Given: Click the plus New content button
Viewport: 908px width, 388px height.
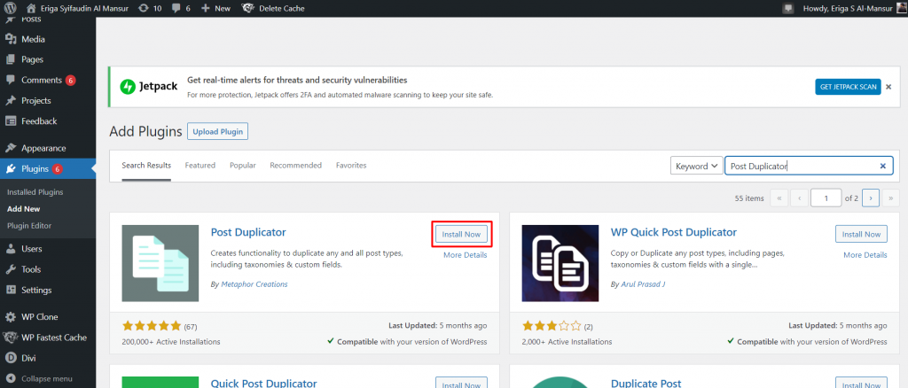Looking at the screenshot, I should [215, 8].
